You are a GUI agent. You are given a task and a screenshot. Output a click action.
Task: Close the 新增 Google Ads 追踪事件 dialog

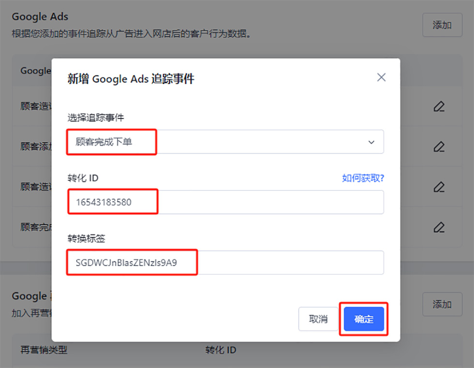coord(381,77)
